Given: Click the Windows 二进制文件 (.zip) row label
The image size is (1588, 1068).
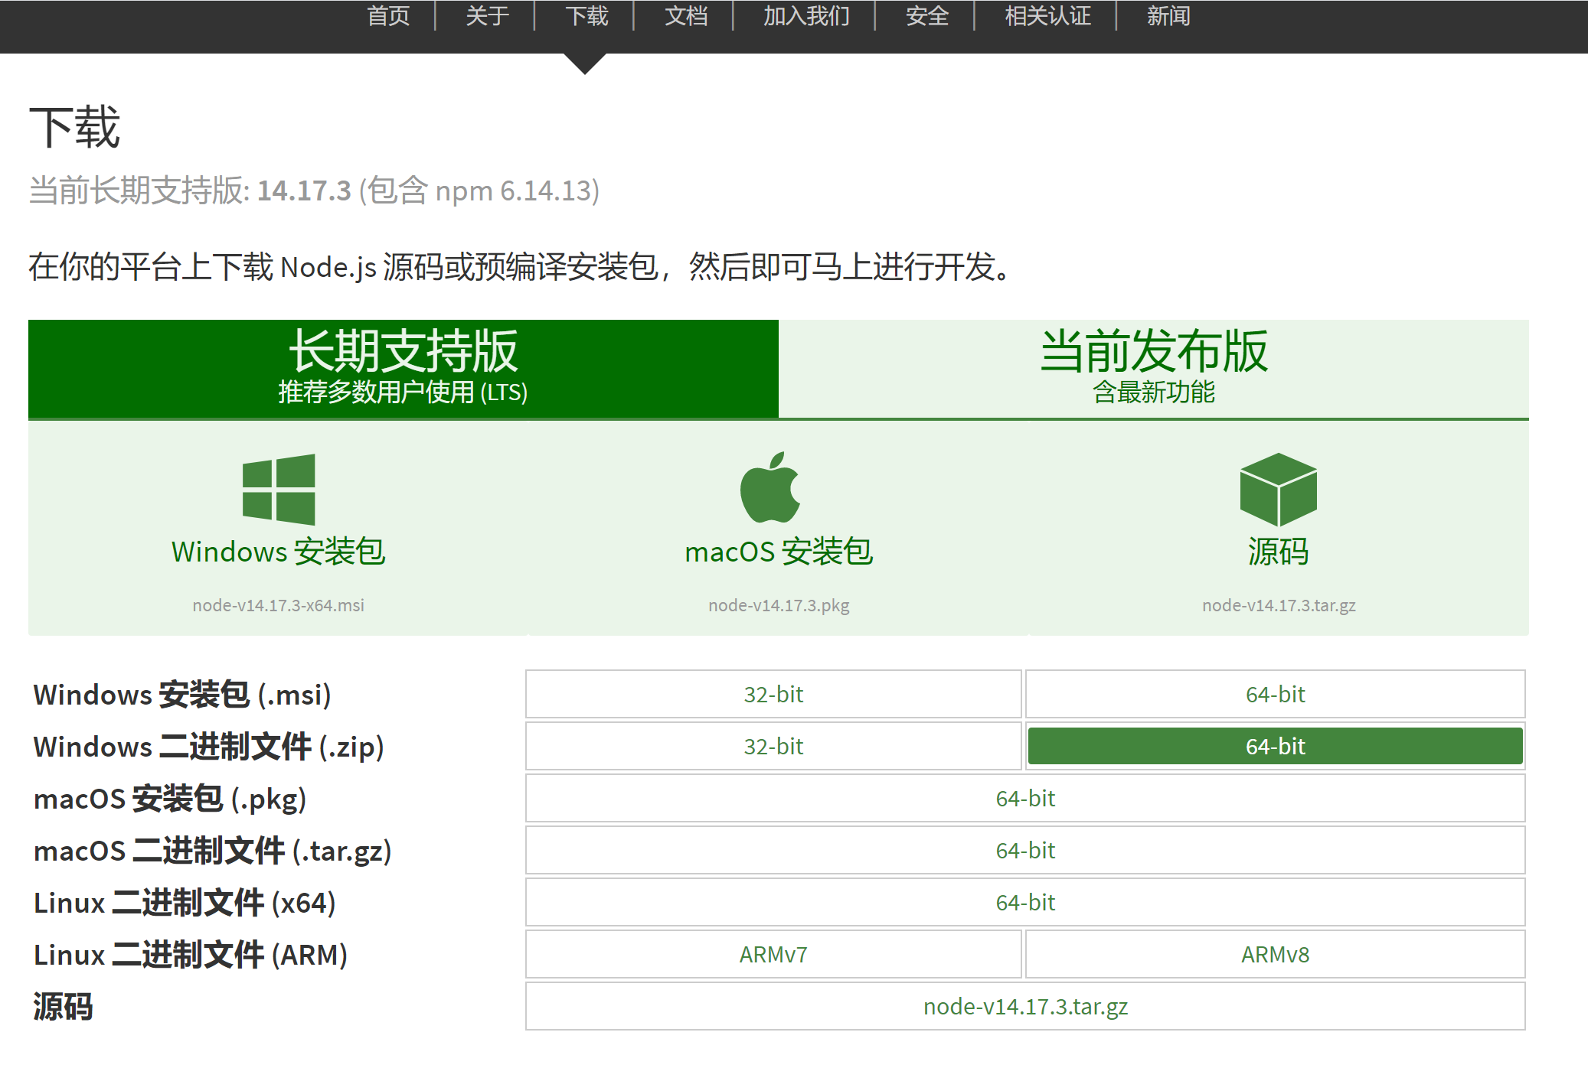Looking at the screenshot, I should point(208,747).
